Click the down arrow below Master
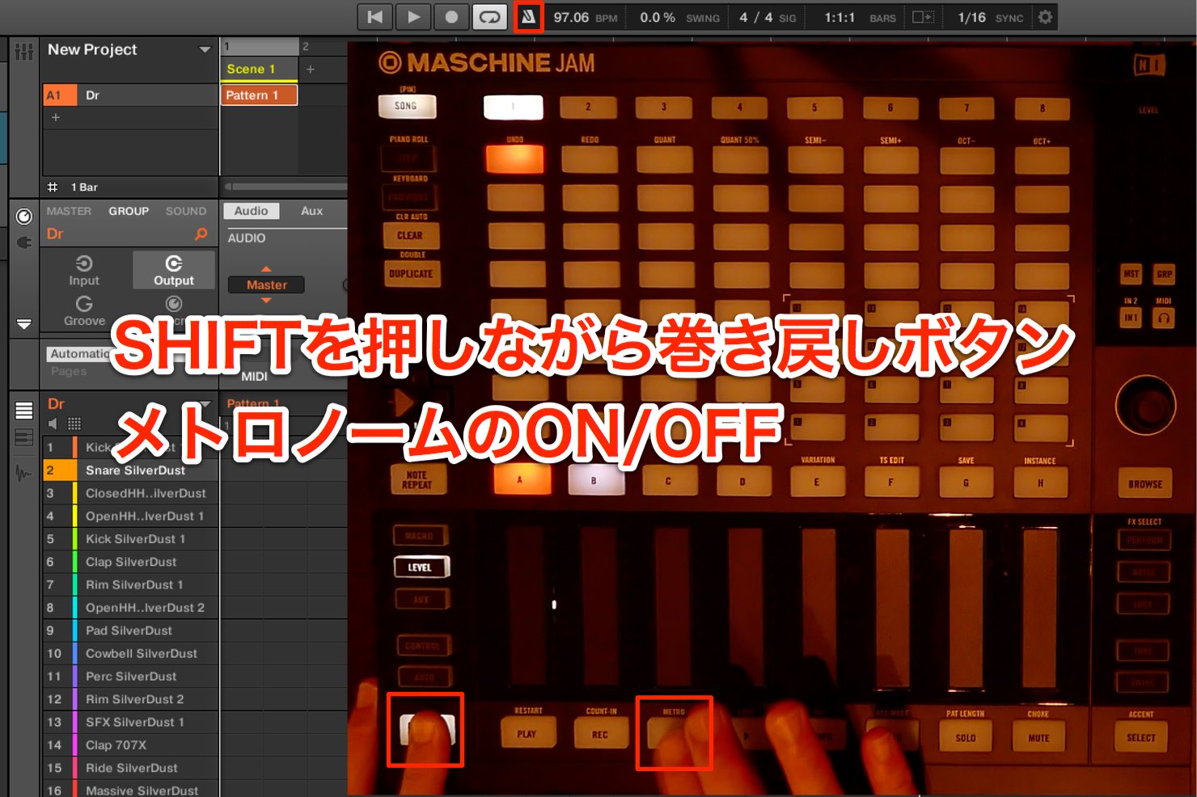 click(266, 301)
